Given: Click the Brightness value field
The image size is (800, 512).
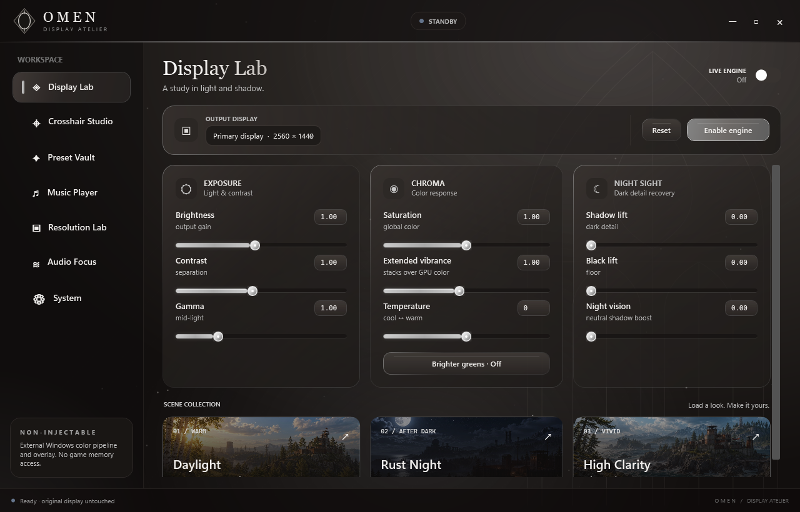Looking at the screenshot, I should [x=330, y=217].
